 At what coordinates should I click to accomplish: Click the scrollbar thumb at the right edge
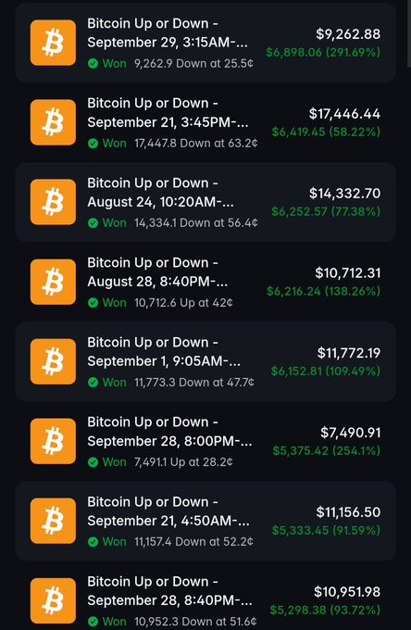(409, 34)
